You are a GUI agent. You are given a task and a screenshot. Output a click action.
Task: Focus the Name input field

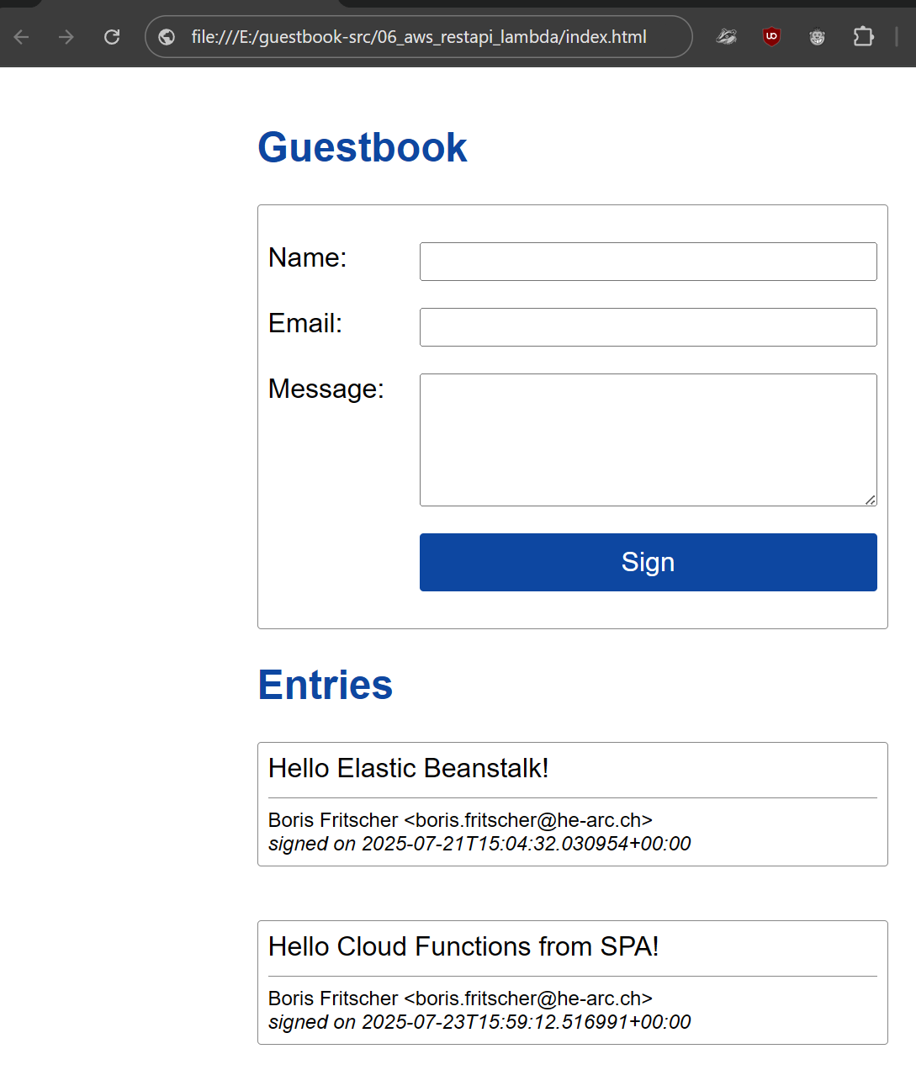coord(648,262)
